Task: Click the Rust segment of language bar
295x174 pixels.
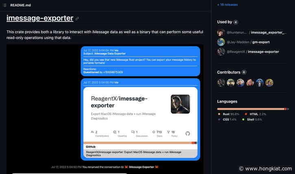Action: pos(251,109)
